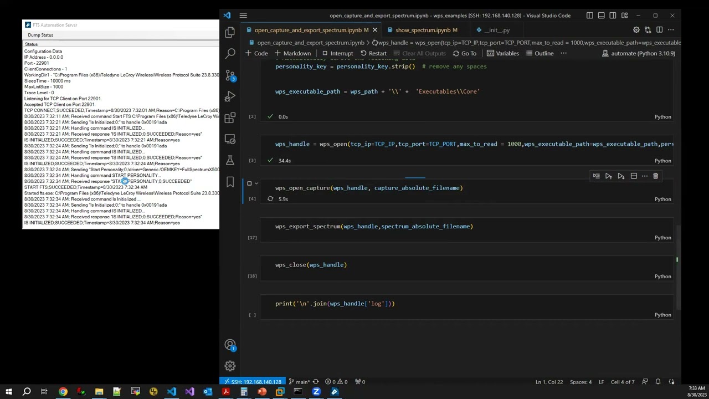Change language Python on wps_close cell
The height and width of the screenshot is (399, 709).
(662, 276)
